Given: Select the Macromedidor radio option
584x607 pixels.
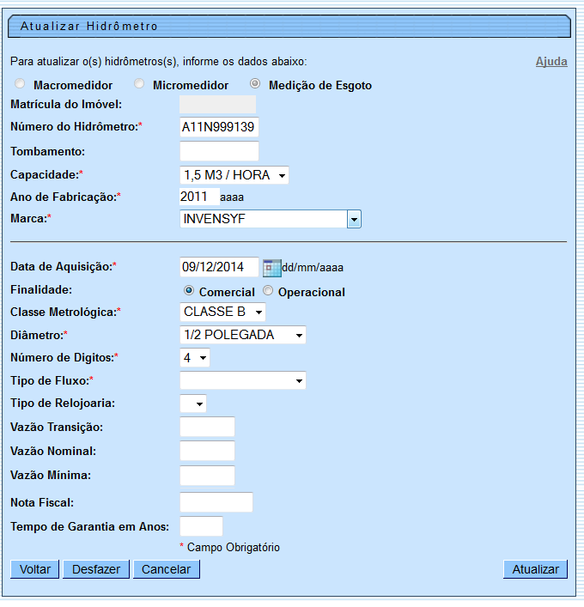Looking at the screenshot, I should (19, 84).
